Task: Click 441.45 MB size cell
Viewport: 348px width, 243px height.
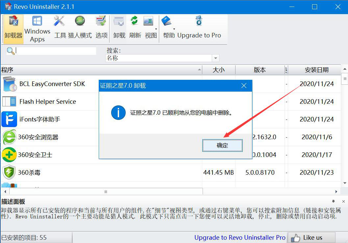Action: [x=219, y=172]
